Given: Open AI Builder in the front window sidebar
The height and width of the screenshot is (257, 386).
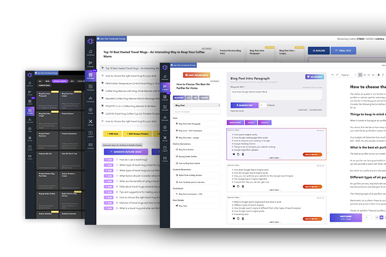Looking at the screenshot, I should coord(165,97).
